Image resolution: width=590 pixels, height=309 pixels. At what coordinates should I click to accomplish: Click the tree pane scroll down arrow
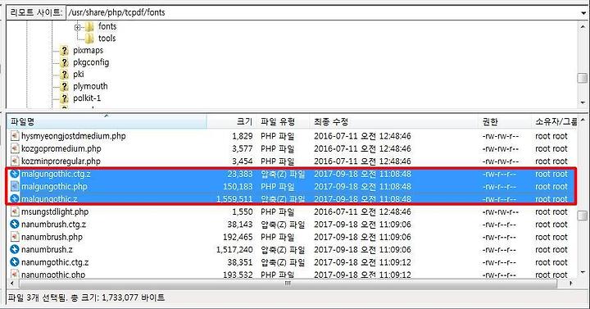(x=583, y=102)
